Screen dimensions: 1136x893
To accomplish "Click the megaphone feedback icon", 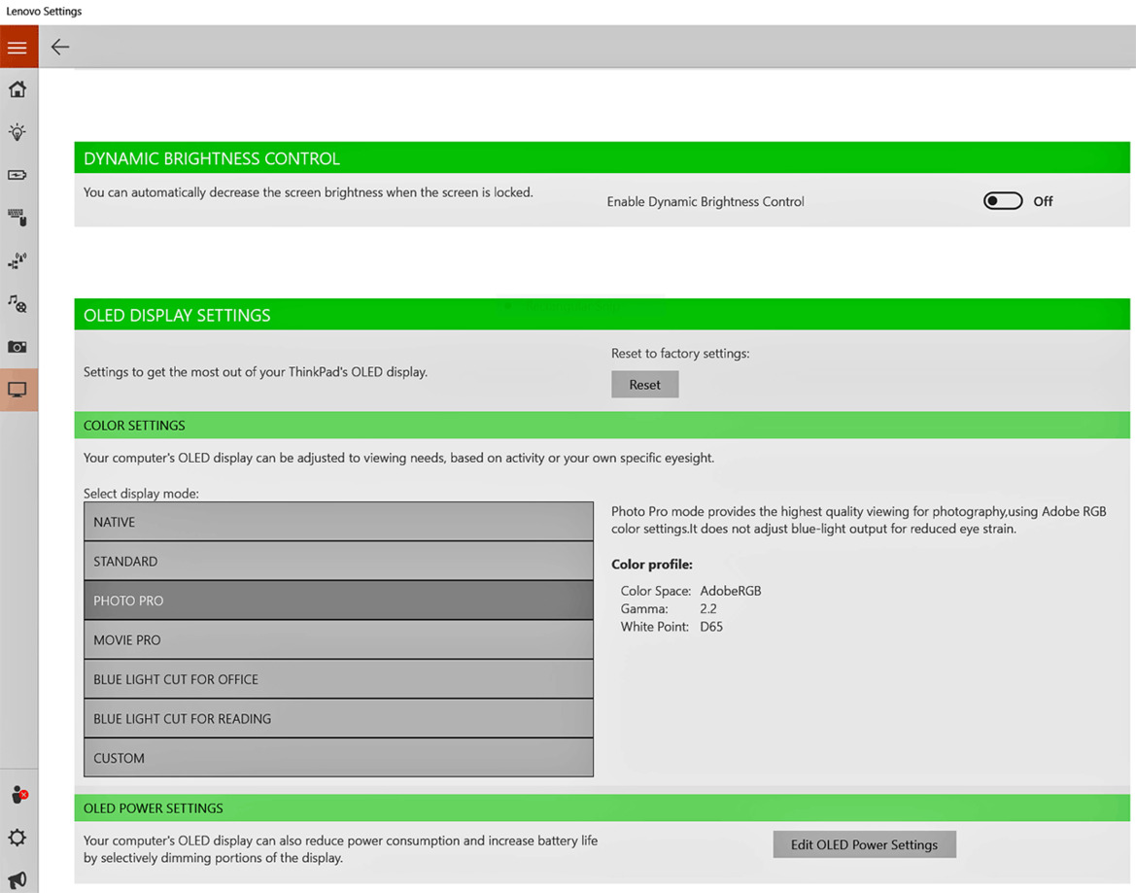I will pos(17,879).
